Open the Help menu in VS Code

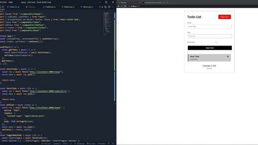[10, 2]
